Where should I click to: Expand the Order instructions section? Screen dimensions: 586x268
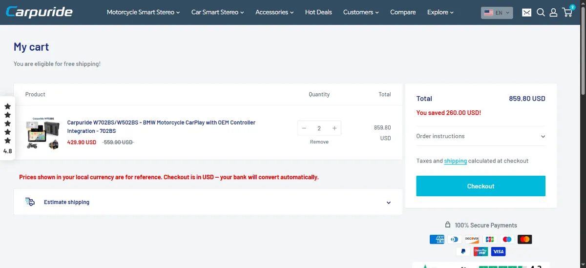pos(481,136)
